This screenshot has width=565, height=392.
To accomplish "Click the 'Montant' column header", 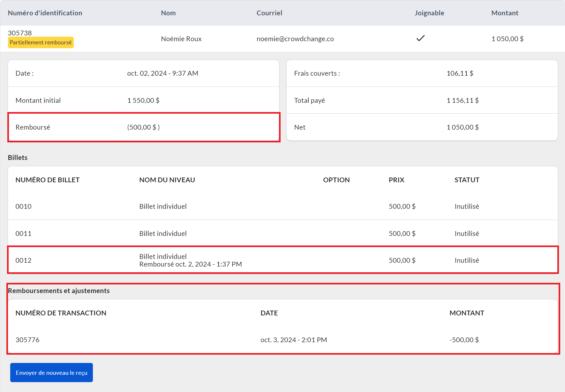I will [504, 13].
